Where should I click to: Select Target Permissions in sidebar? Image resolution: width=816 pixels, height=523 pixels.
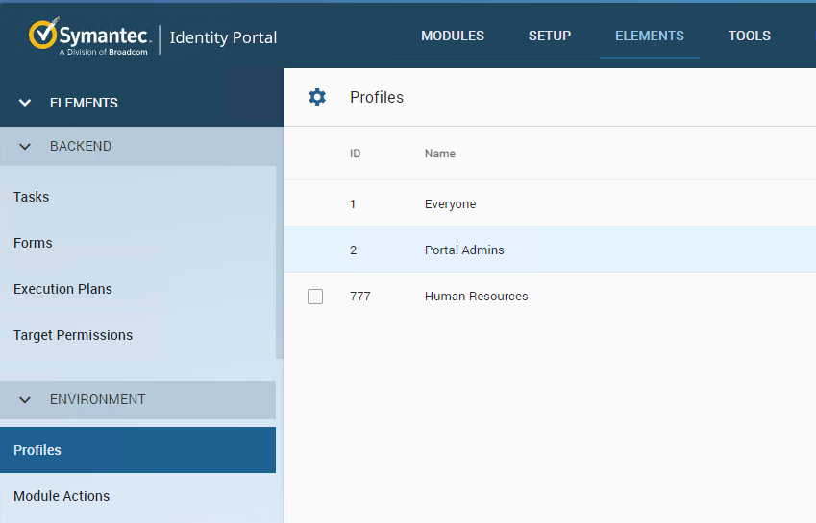(73, 335)
